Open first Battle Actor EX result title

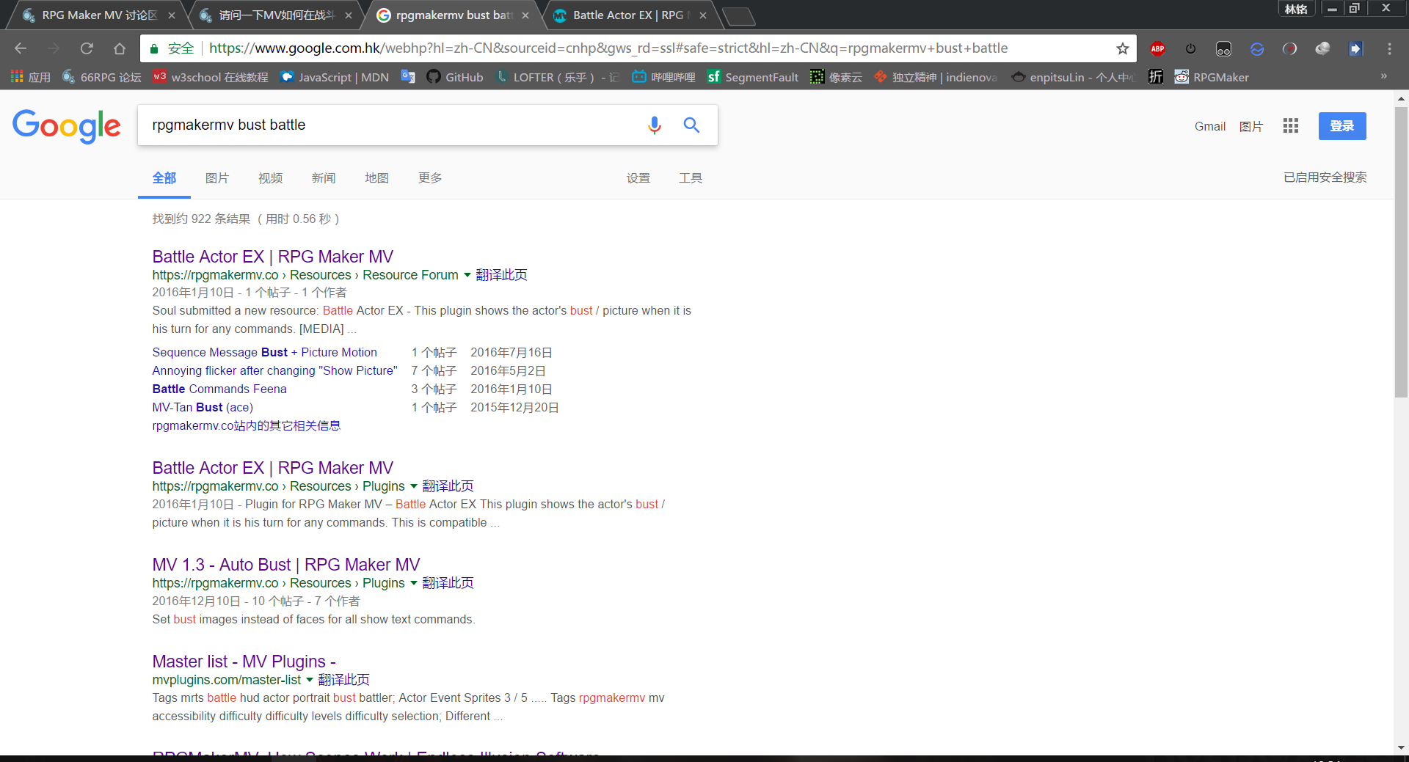click(272, 257)
